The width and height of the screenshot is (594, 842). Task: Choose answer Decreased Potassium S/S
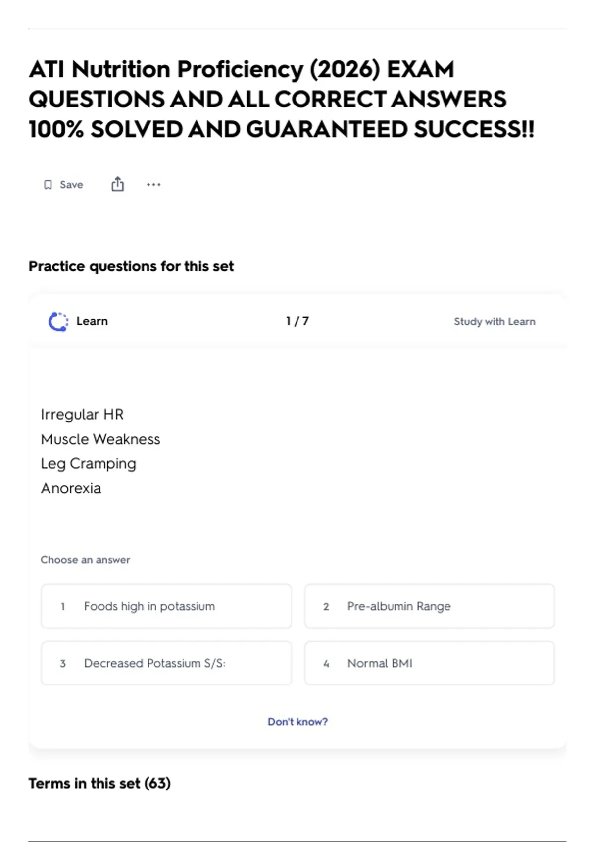coord(166,663)
